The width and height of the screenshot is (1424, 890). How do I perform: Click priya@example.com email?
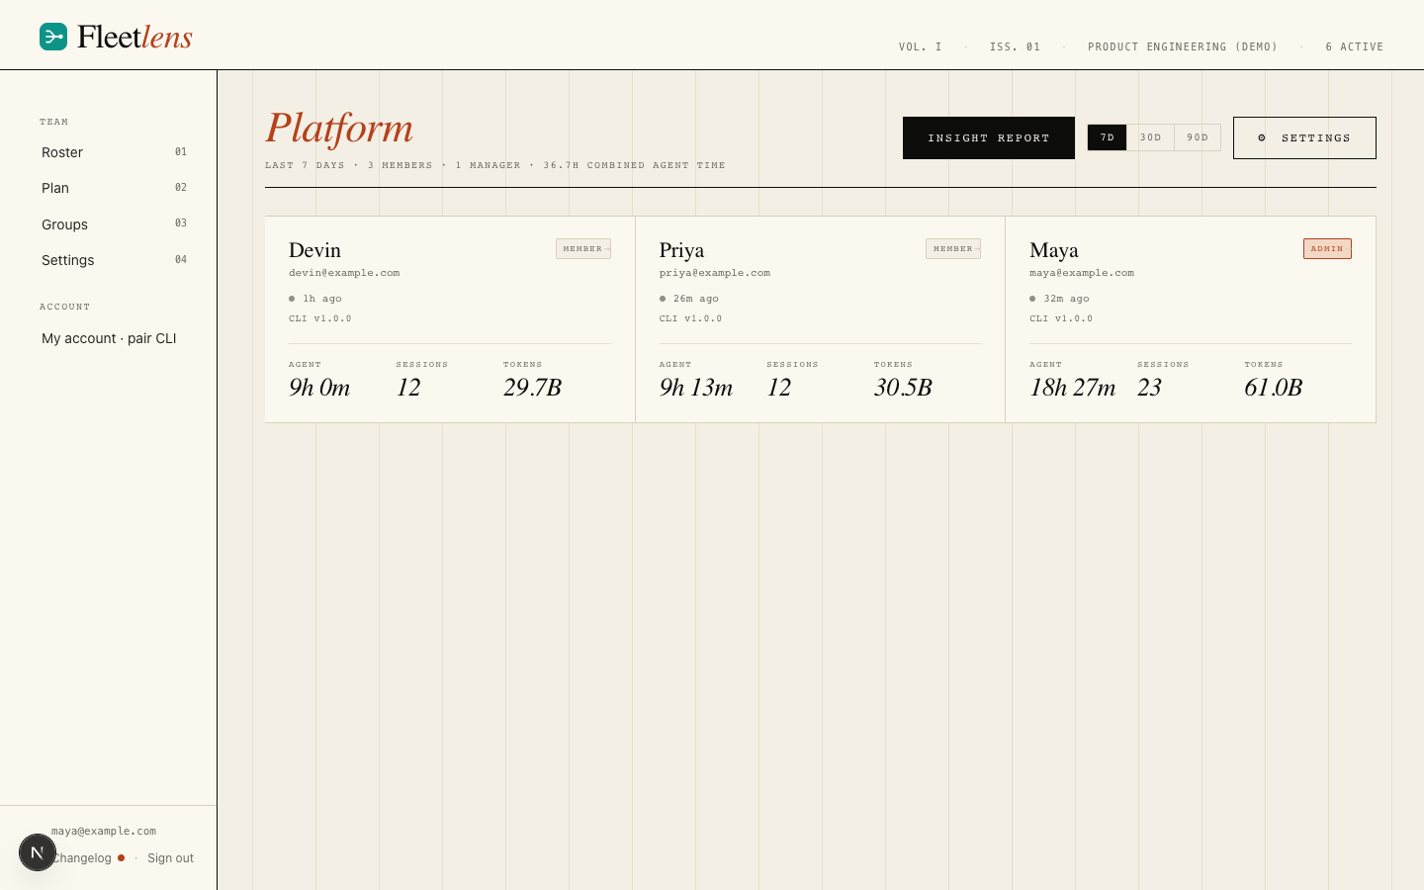(715, 273)
